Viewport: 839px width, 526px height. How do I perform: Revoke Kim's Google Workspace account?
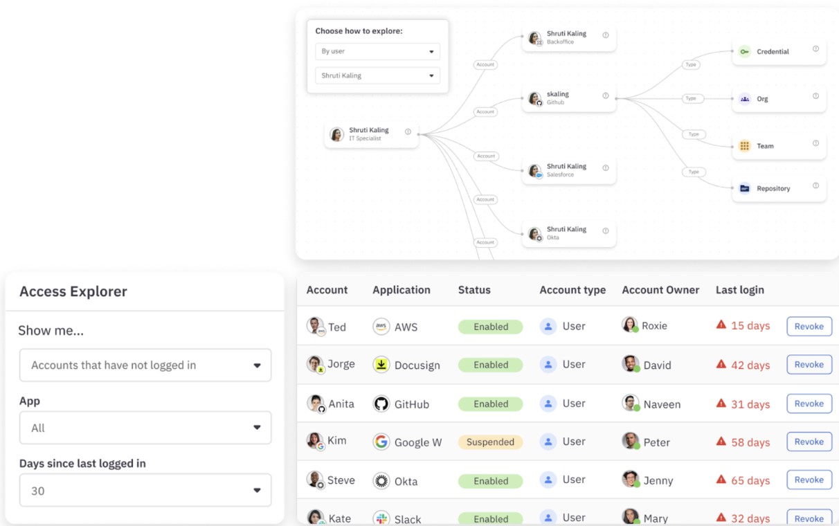[809, 442]
